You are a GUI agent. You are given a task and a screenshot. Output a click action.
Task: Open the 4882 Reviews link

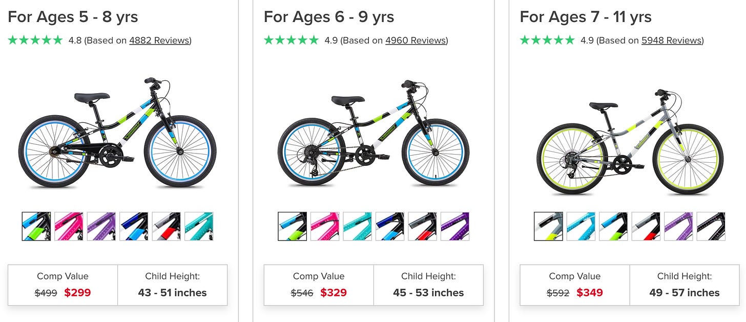159,40
